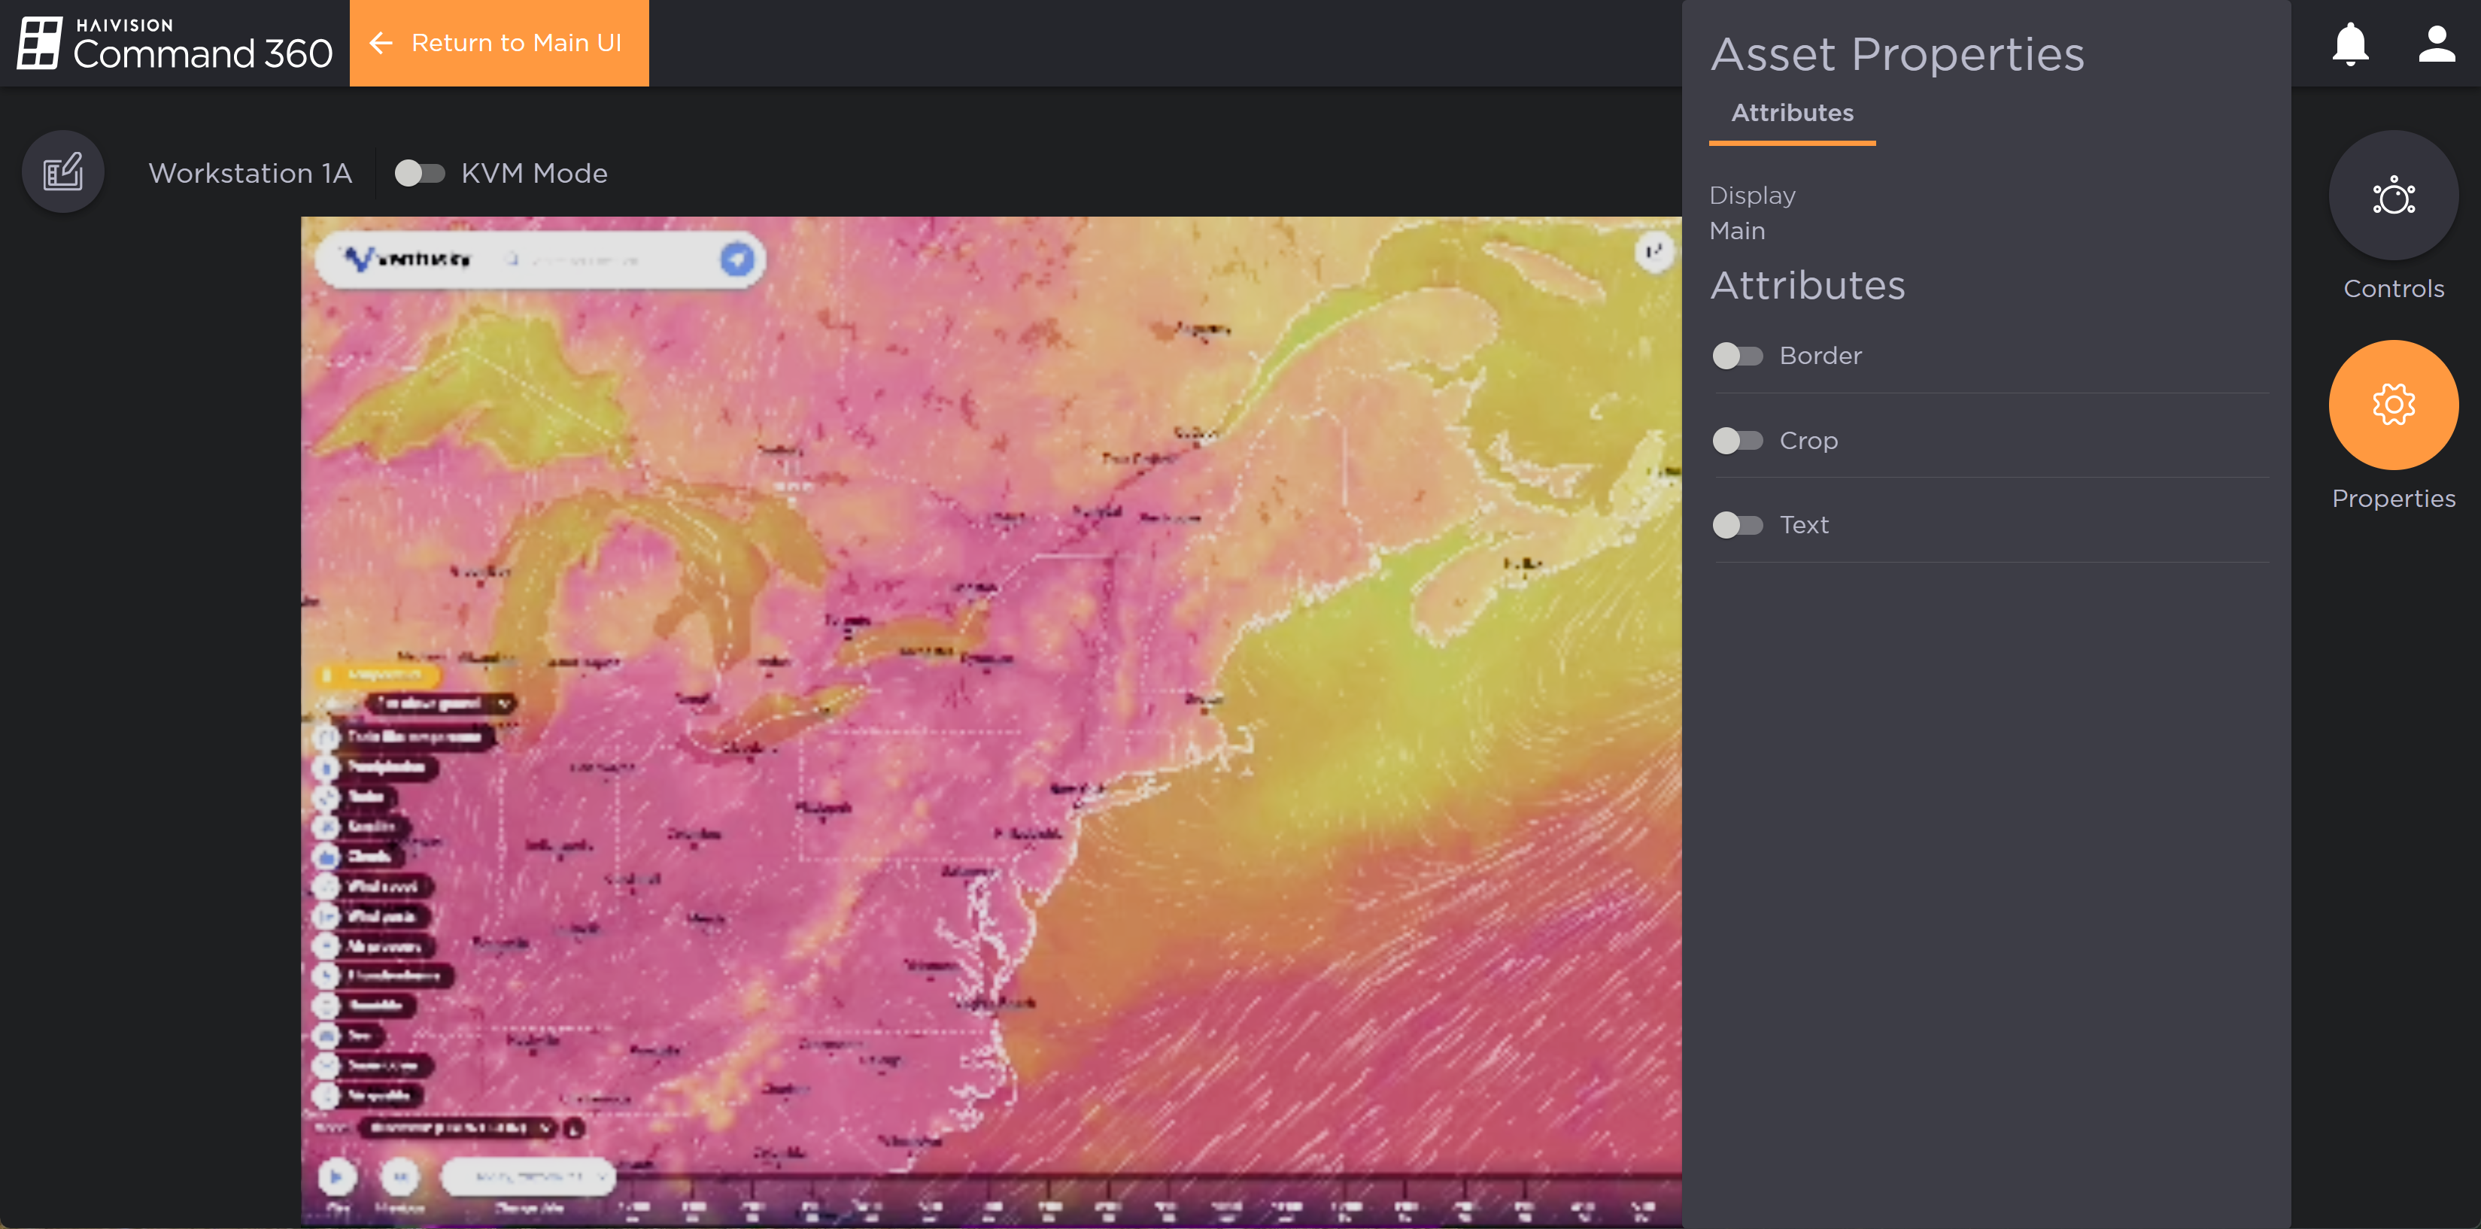The height and width of the screenshot is (1229, 2481).
Task: Click the Return to Main UI button
Action: (x=500, y=44)
